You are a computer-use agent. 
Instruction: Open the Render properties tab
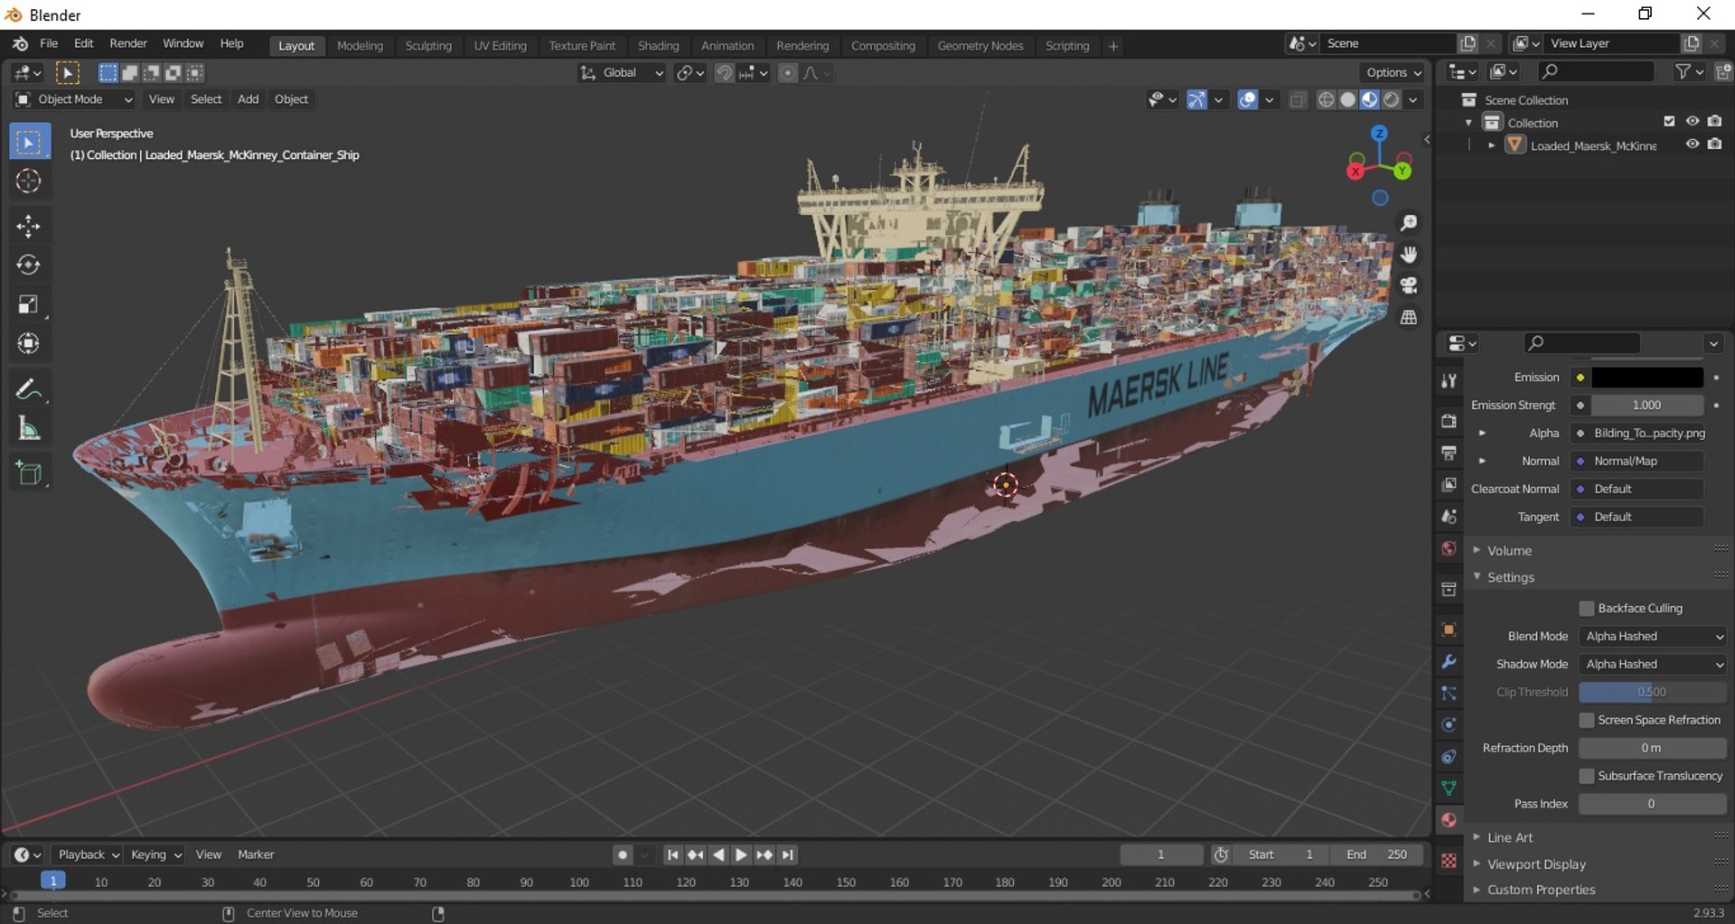click(x=1449, y=421)
